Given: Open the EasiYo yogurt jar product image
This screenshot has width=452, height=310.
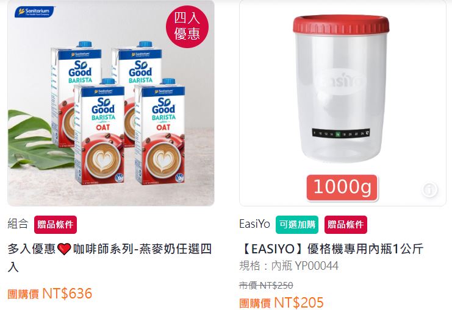Looking at the screenshot, I should [343, 103].
